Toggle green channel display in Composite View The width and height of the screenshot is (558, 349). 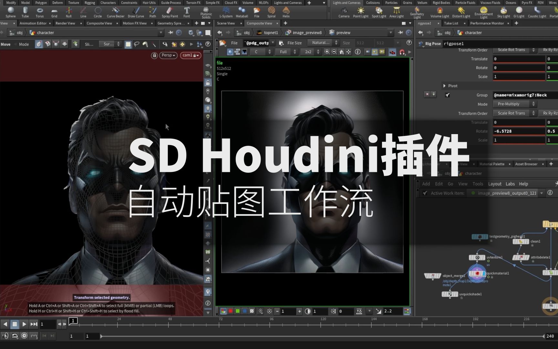coord(238,311)
